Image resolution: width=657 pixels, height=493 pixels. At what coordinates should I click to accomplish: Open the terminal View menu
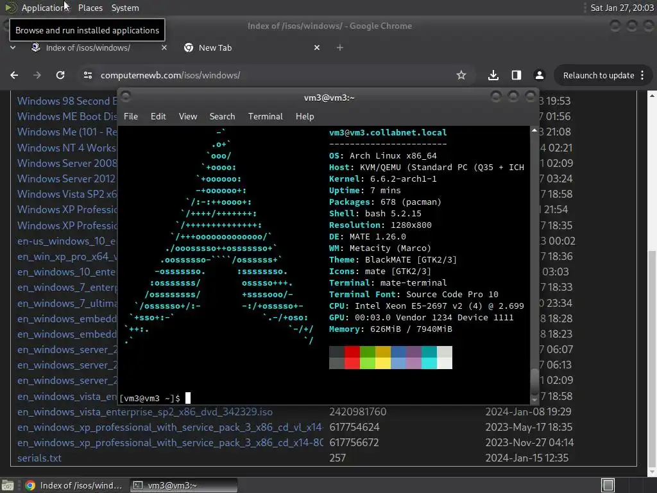188,117
